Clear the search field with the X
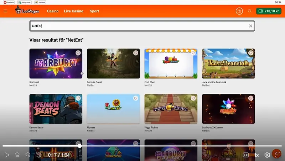Viewport: 285px width, 161px height. point(250,26)
